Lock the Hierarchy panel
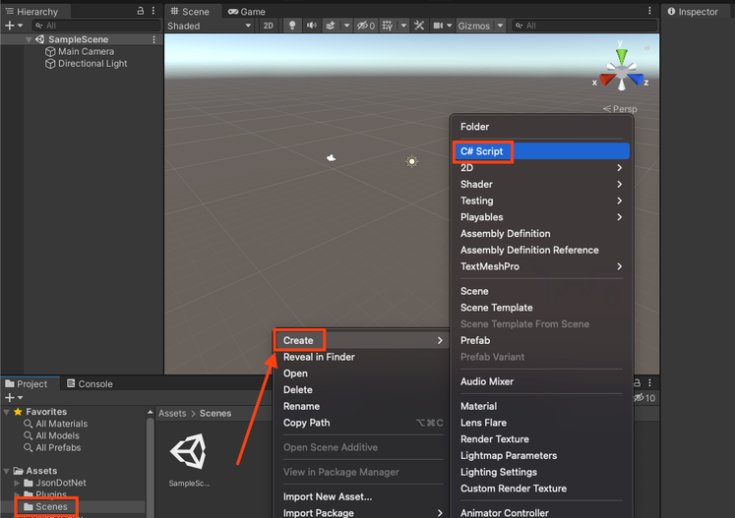Image resolution: width=735 pixels, height=518 pixels. pos(140,10)
